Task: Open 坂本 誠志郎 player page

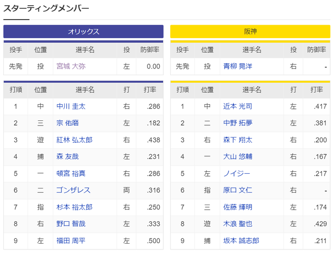Action: 241,241
